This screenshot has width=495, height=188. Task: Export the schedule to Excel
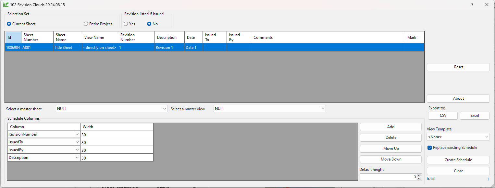coord(474,116)
